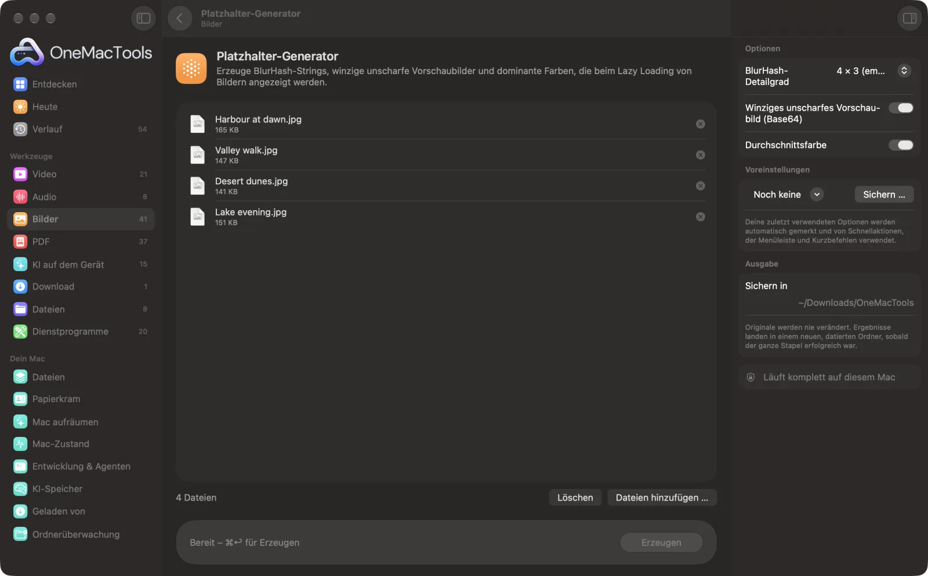Remove Harbour at dawn.jpg from list
The image size is (928, 576).
coord(700,124)
